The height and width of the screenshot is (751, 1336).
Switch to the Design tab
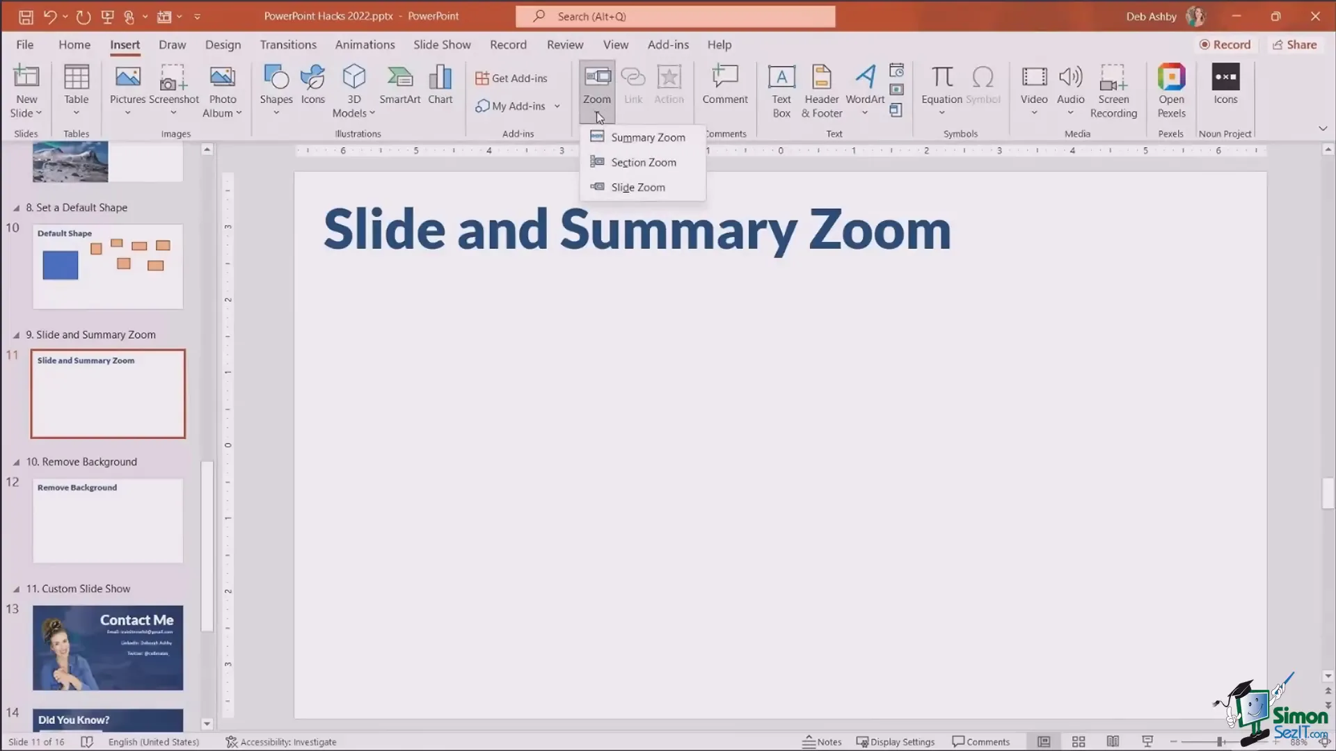coord(223,45)
